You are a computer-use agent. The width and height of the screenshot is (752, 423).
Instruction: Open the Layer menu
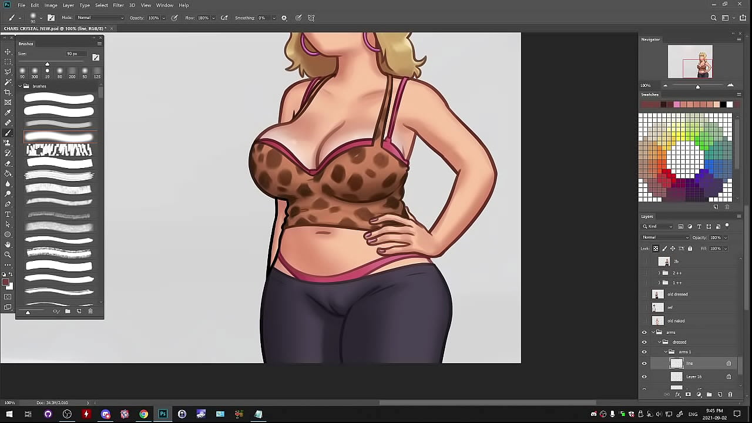point(68,5)
